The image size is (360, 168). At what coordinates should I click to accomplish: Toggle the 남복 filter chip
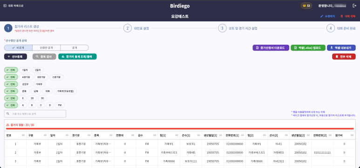(x=36, y=91)
